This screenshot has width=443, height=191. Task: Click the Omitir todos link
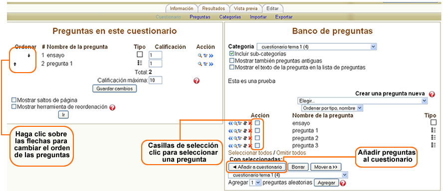291,153
